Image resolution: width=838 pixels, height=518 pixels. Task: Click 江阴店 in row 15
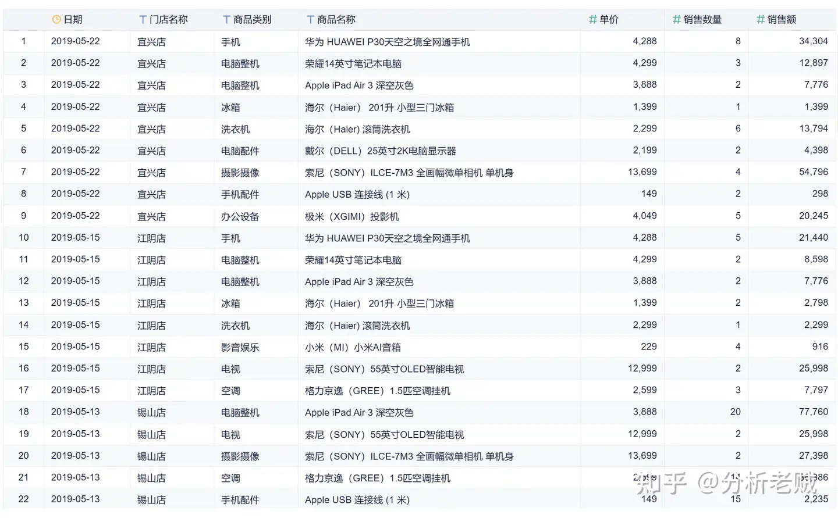151,347
